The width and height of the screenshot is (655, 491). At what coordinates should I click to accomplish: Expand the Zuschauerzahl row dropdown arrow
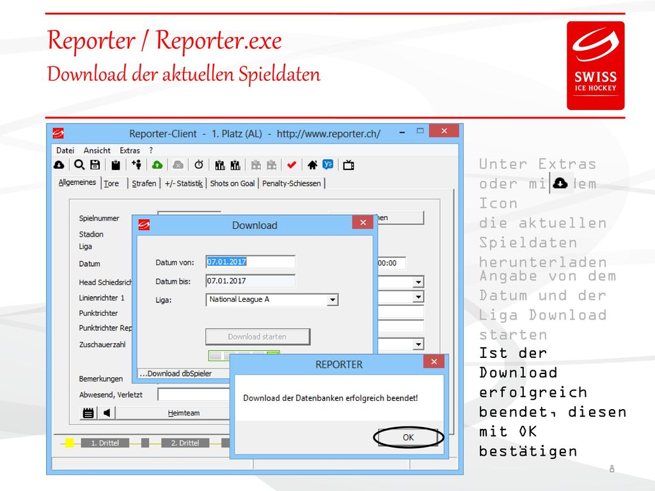pos(418,345)
